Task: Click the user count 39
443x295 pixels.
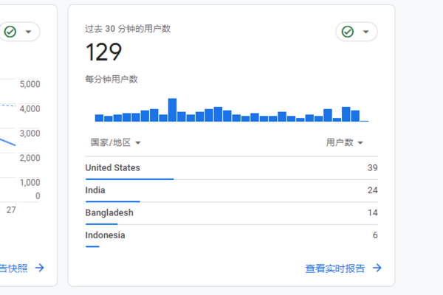Action: [x=372, y=167]
